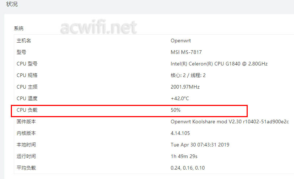Click the CPU 温度 label
The width and height of the screenshot is (294, 179).
click(27, 98)
